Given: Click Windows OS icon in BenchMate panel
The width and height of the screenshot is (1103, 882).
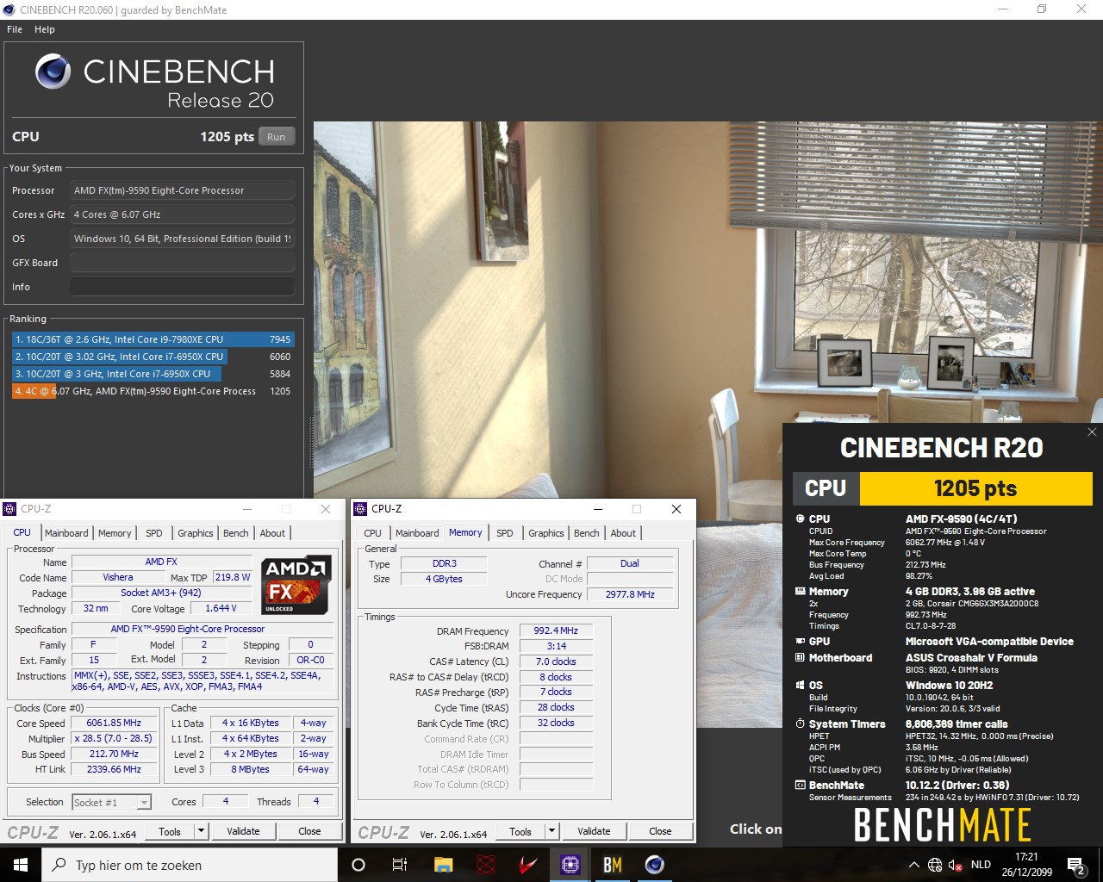Looking at the screenshot, I should point(801,686).
